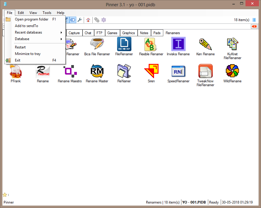Click 'Renamers | 18 item(s)' in status bar
261x208 pixels.
pyautogui.click(x=163, y=202)
